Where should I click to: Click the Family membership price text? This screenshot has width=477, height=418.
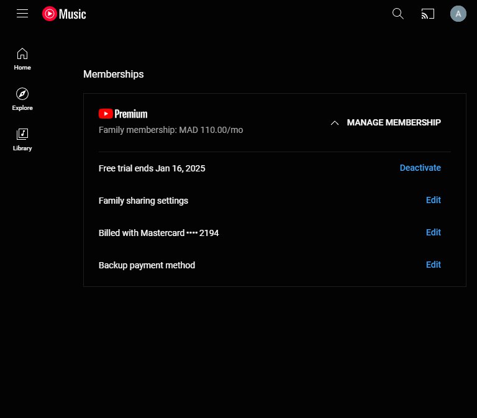coord(171,130)
